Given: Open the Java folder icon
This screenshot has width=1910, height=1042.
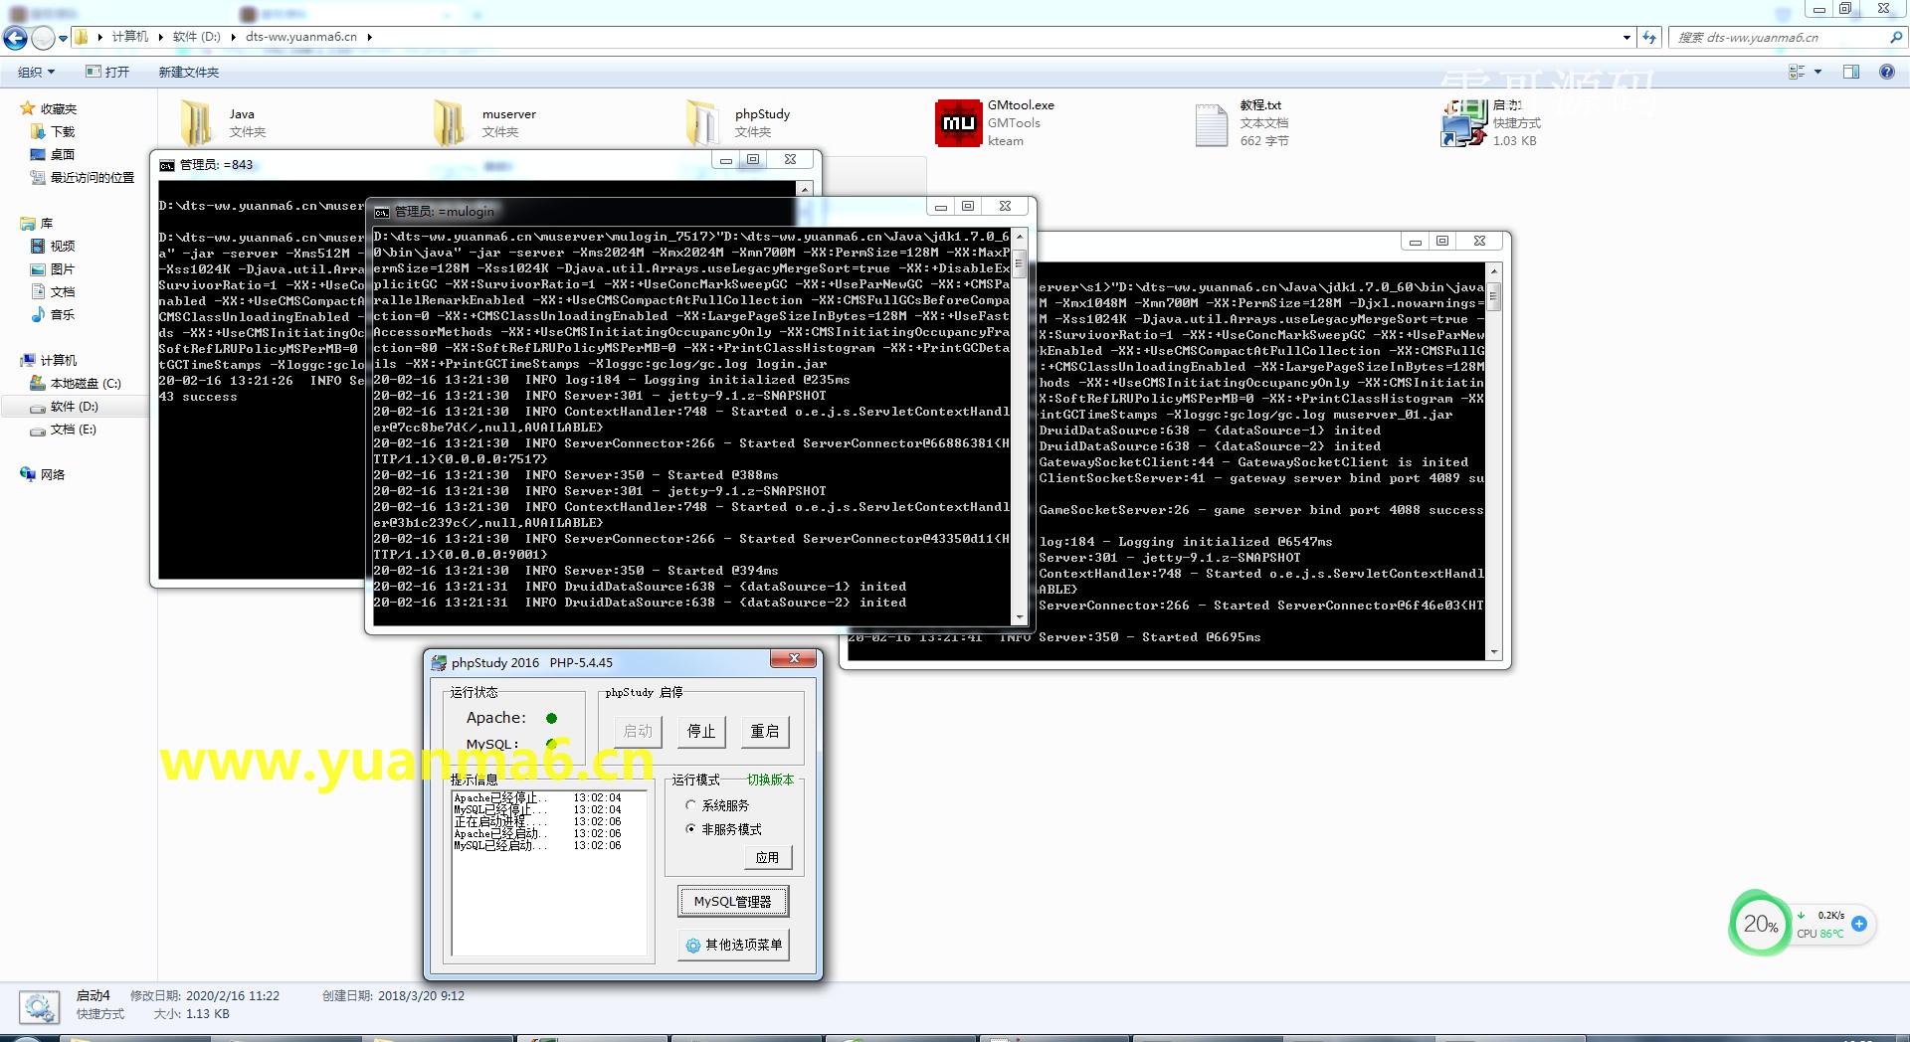Looking at the screenshot, I should [x=196, y=121].
